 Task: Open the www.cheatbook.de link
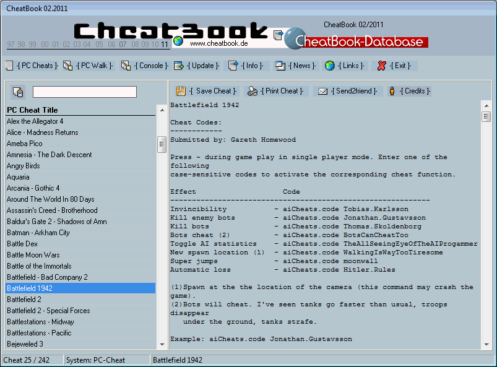219,43
